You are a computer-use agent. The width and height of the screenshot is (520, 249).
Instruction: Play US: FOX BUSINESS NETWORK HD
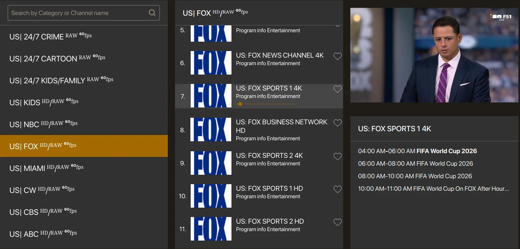(x=282, y=126)
